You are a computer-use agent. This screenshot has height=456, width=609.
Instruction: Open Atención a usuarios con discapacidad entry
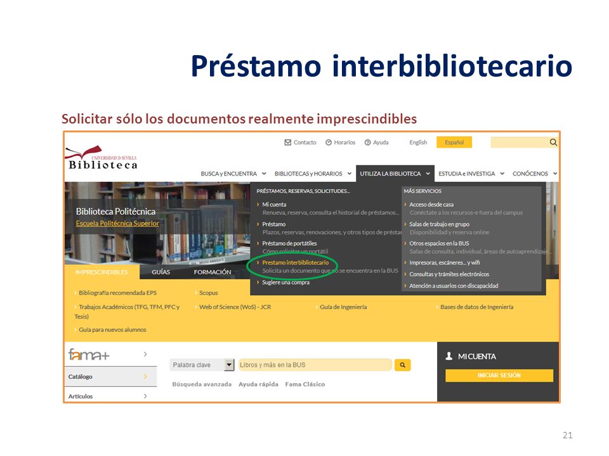pos(454,286)
